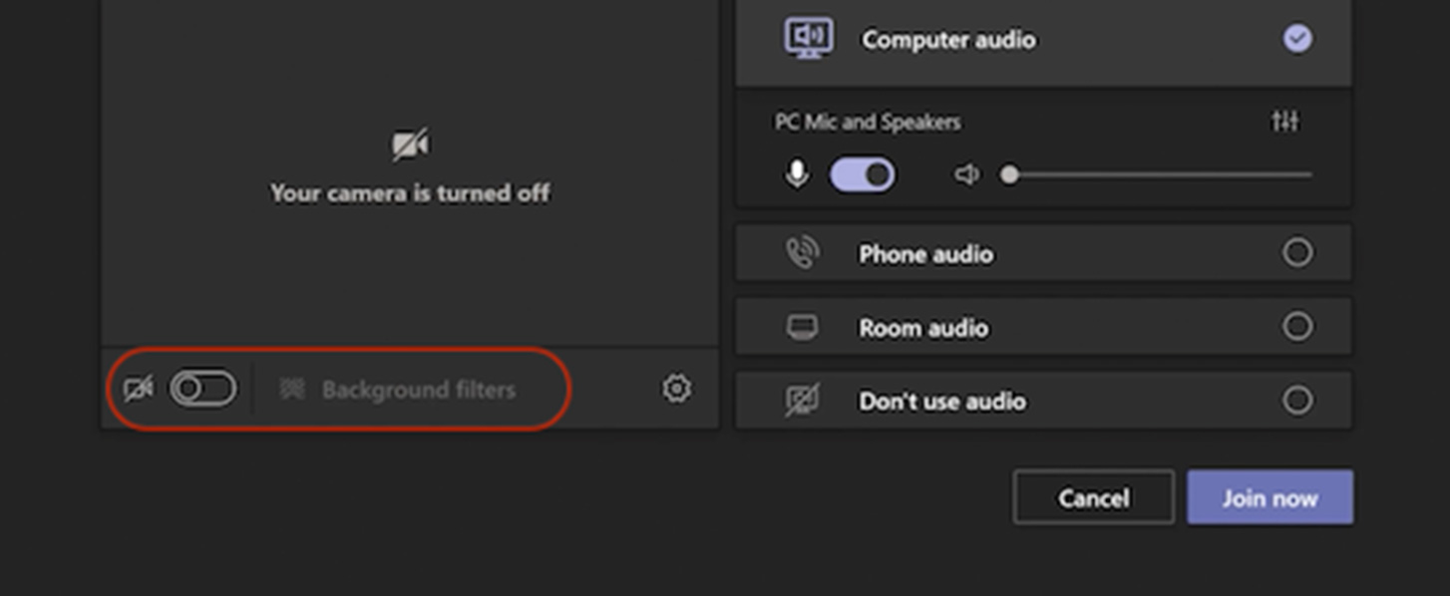Open custom setup sliders for PC Mic and Speakers
The height and width of the screenshot is (596, 1450).
pos(1286,121)
